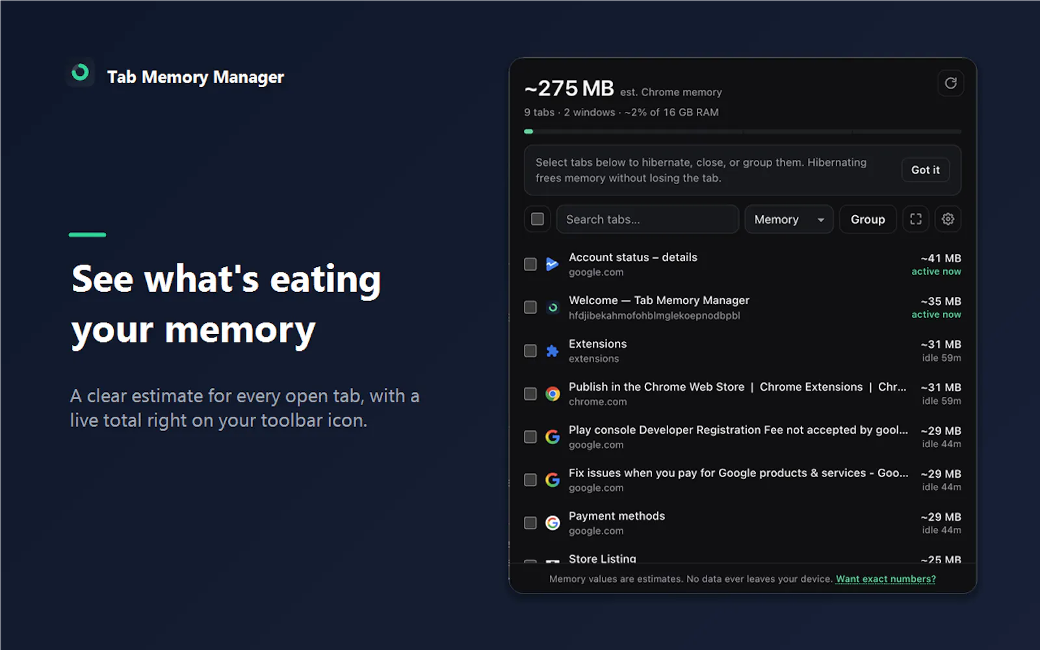The width and height of the screenshot is (1040, 650).
Task: Click the Got it button
Action: click(925, 170)
